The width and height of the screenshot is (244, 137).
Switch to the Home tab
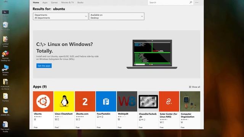(x=36, y=3)
